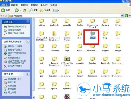Select the Media folder icon
The image size is (131, 99).
(x=80, y=46)
